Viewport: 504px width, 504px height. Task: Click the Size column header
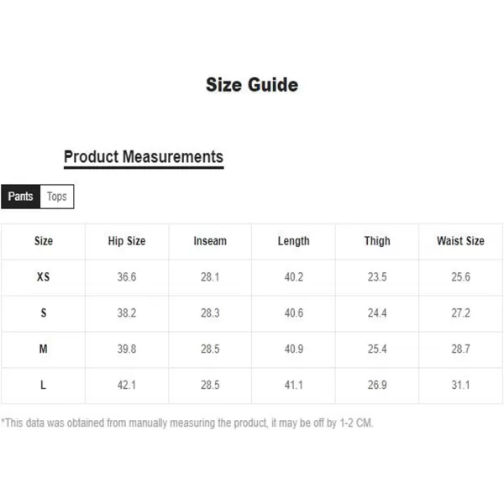(44, 241)
